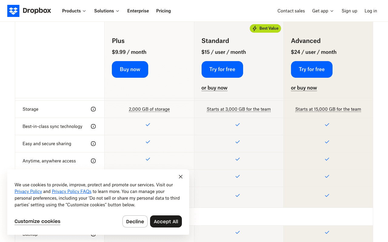The width and height of the screenshot is (388, 242).
Task: Click the Dropbox logo in the header
Action: click(x=29, y=11)
